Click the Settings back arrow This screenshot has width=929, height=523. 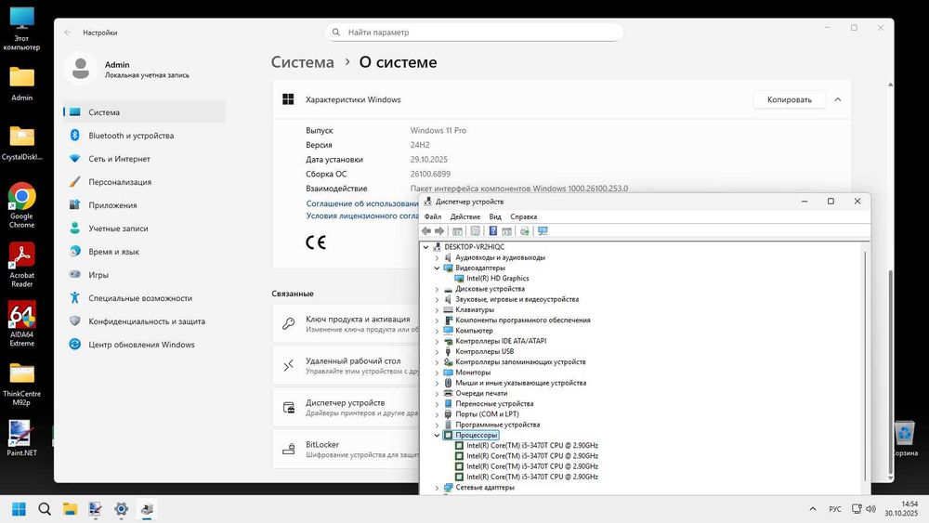click(x=68, y=33)
